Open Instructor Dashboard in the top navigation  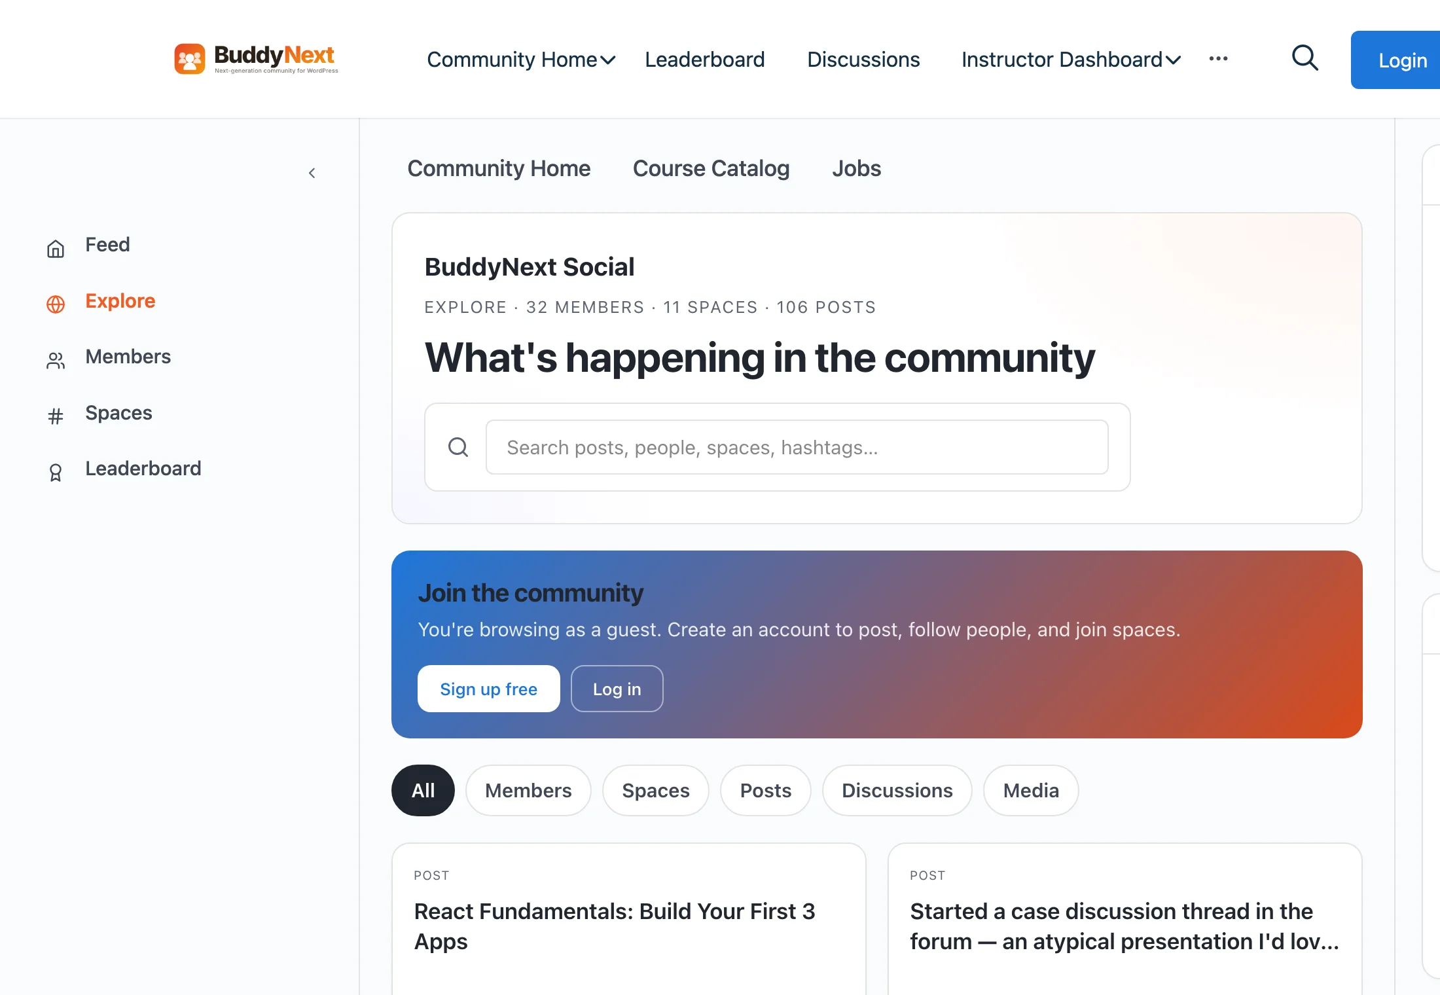[1062, 60]
